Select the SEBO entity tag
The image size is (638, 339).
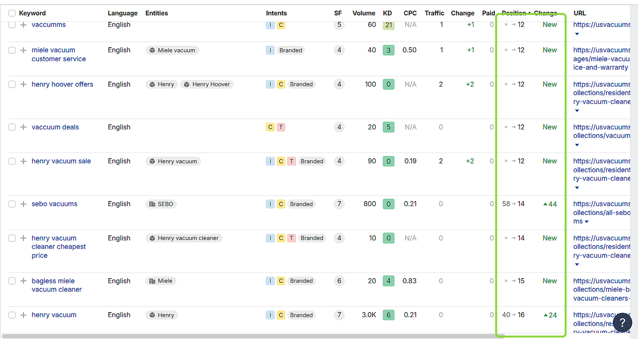point(161,204)
